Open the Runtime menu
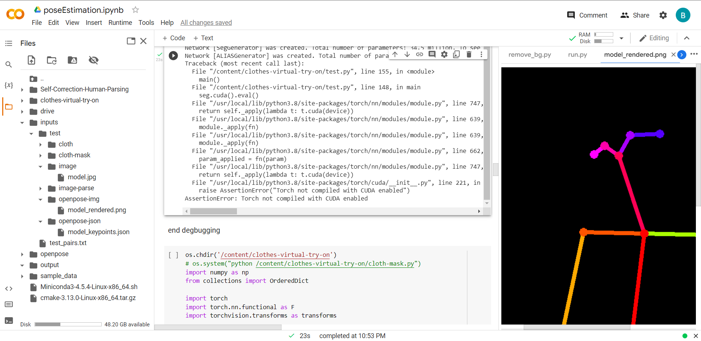 [120, 22]
